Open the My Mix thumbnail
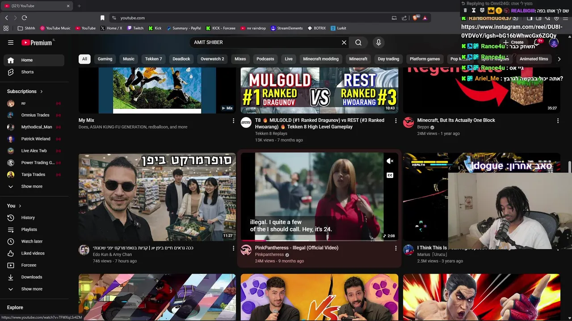 [157, 91]
